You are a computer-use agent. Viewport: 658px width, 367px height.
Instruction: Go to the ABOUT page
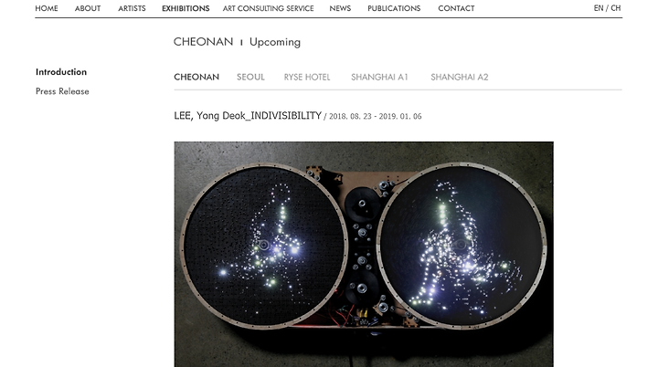88,8
